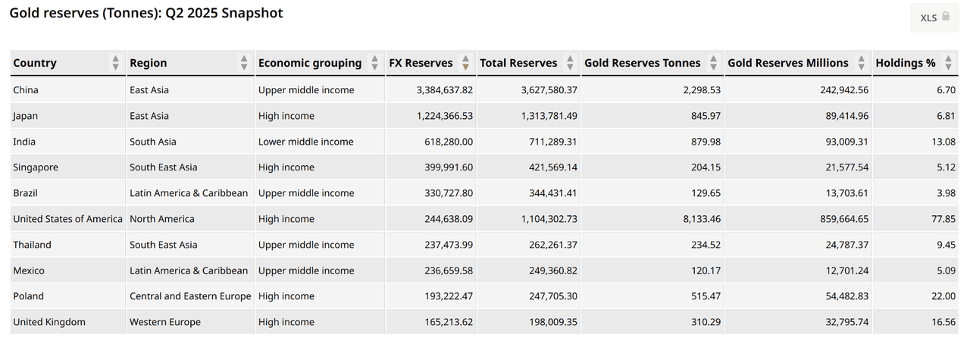The height and width of the screenshot is (347, 970).
Task: Click Total Reserves sort arrows
Action: 570,63
